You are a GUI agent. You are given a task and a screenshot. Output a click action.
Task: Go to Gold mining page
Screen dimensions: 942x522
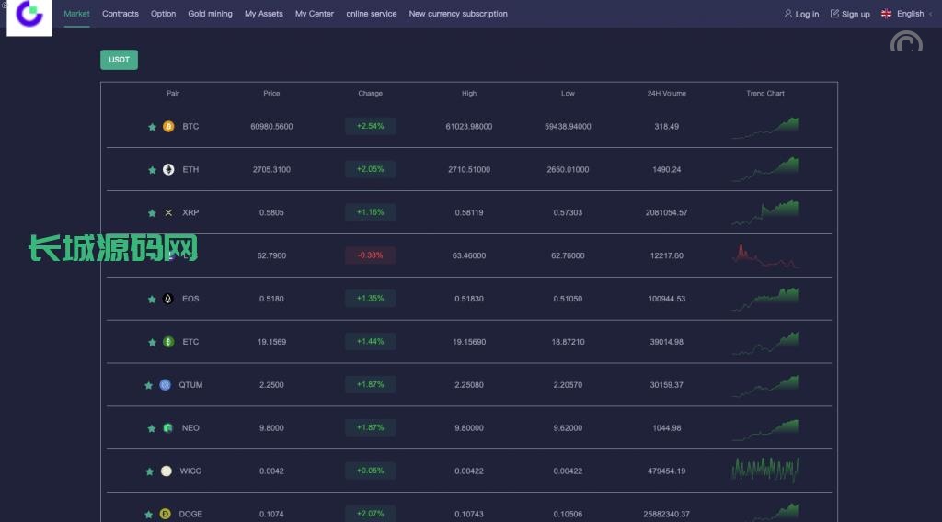[x=210, y=14]
